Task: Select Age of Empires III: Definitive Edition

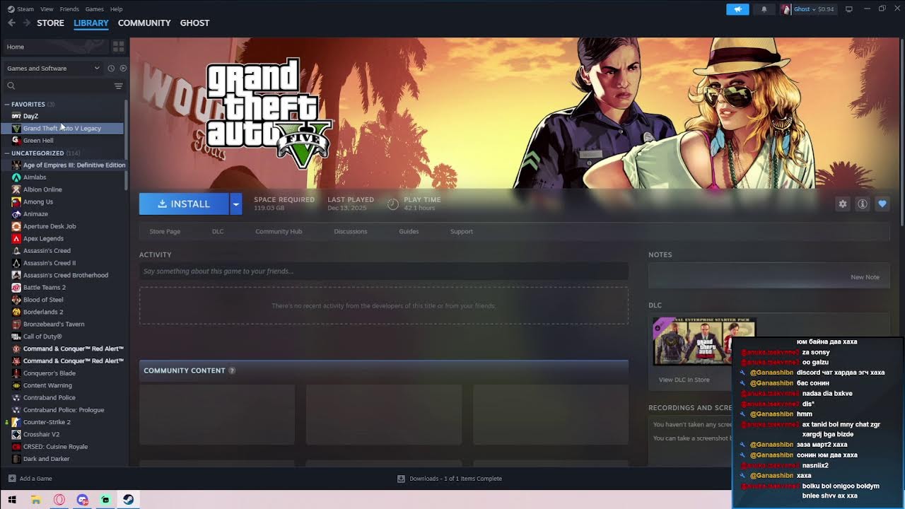Action: (x=74, y=165)
